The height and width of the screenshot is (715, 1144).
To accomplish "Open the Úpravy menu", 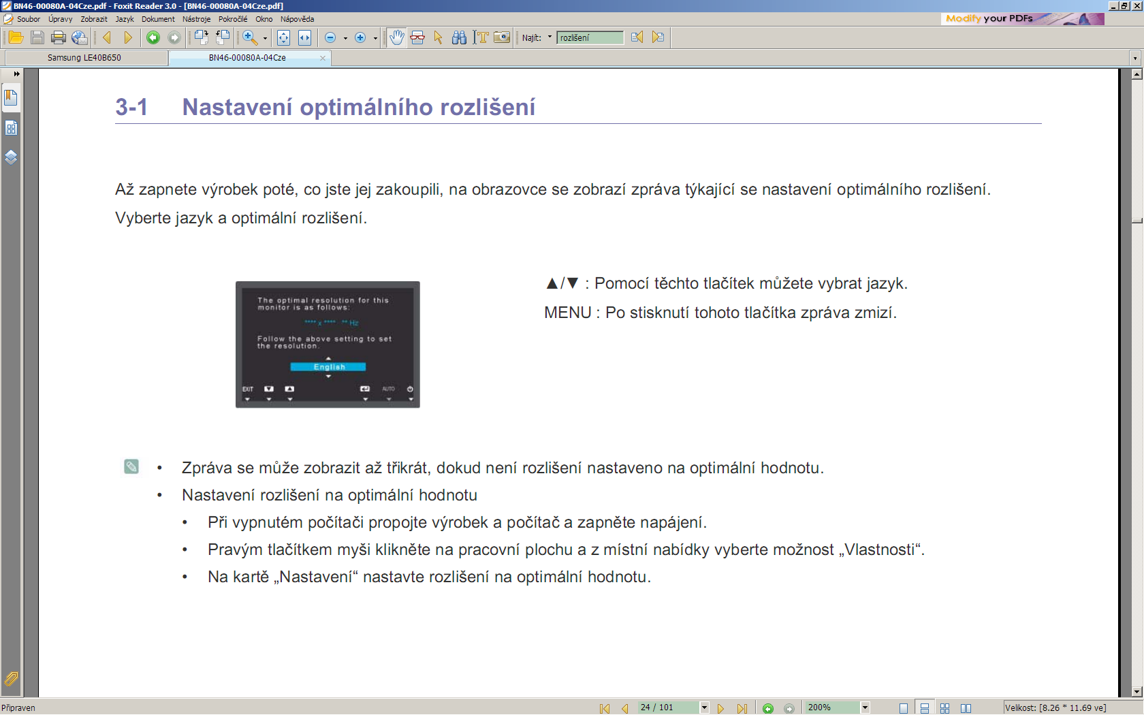I will pyautogui.click(x=61, y=19).
